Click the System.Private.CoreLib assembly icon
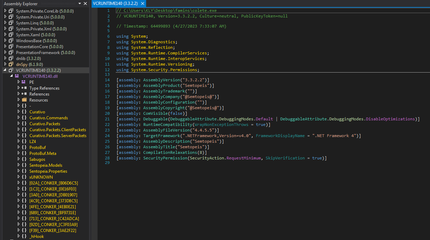 11,11
